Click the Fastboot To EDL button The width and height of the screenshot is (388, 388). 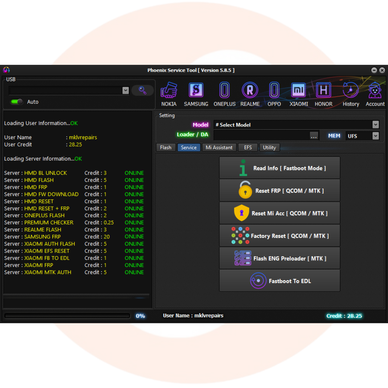coord(280,281)
